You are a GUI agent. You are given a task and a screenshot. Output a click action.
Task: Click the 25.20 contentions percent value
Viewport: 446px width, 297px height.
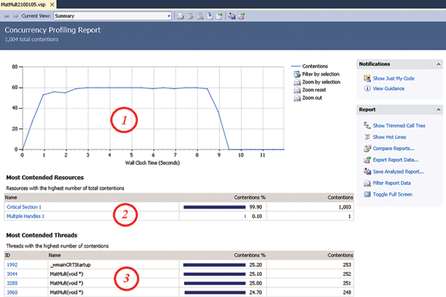pyautogui.click(x=255, y=265)
